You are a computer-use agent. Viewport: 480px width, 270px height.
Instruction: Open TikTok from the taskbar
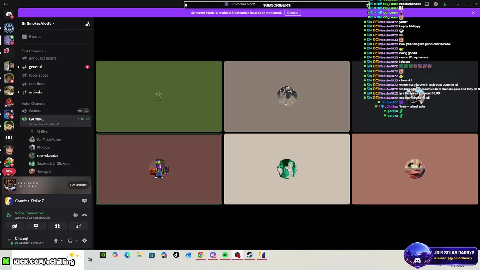[176, 255]
